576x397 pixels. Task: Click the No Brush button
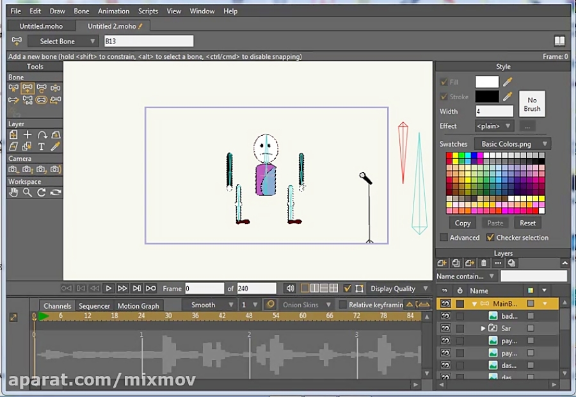tap(532, 104)
